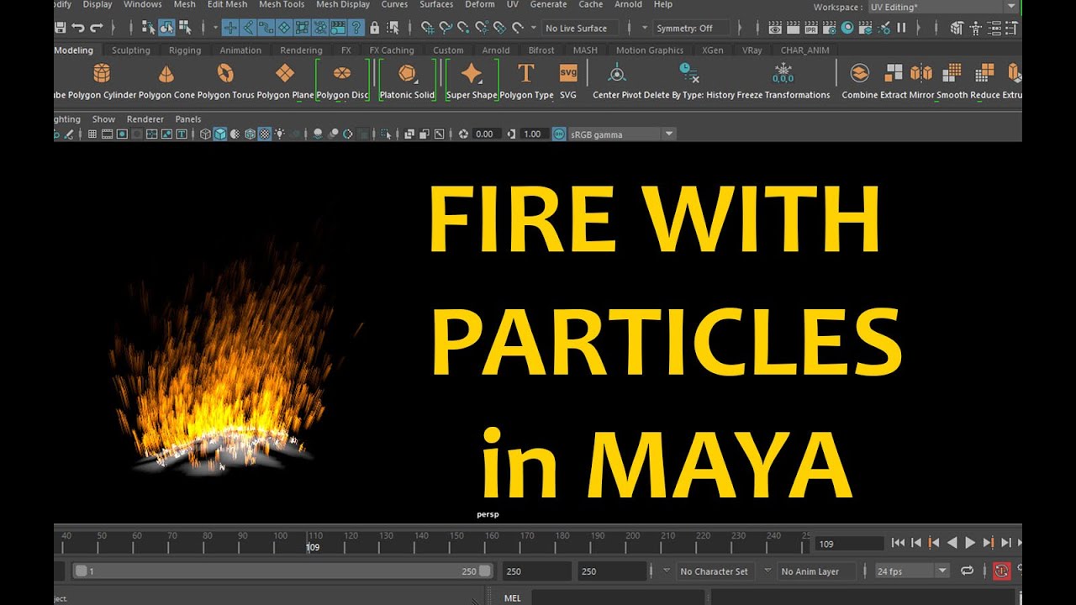Image resolution: width=1076 pixels, height=605 pixels.
Task: Run Delete By Type: History shelf tool
Action: coord(688,73)
